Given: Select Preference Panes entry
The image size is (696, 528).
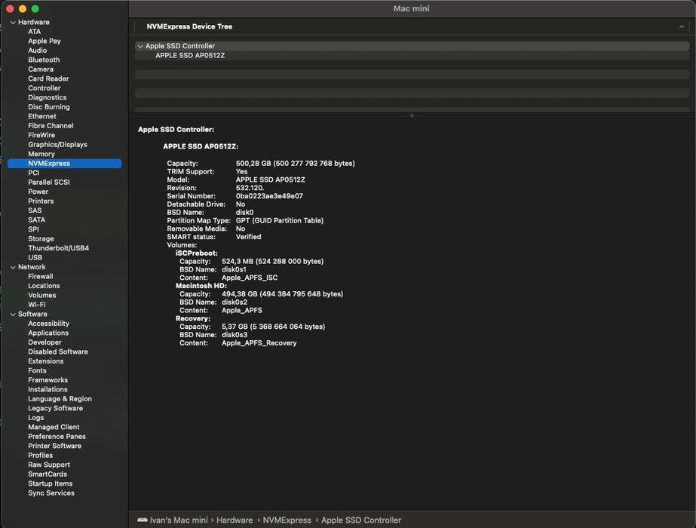Looking at the screenshot, I should click(57, 437).
